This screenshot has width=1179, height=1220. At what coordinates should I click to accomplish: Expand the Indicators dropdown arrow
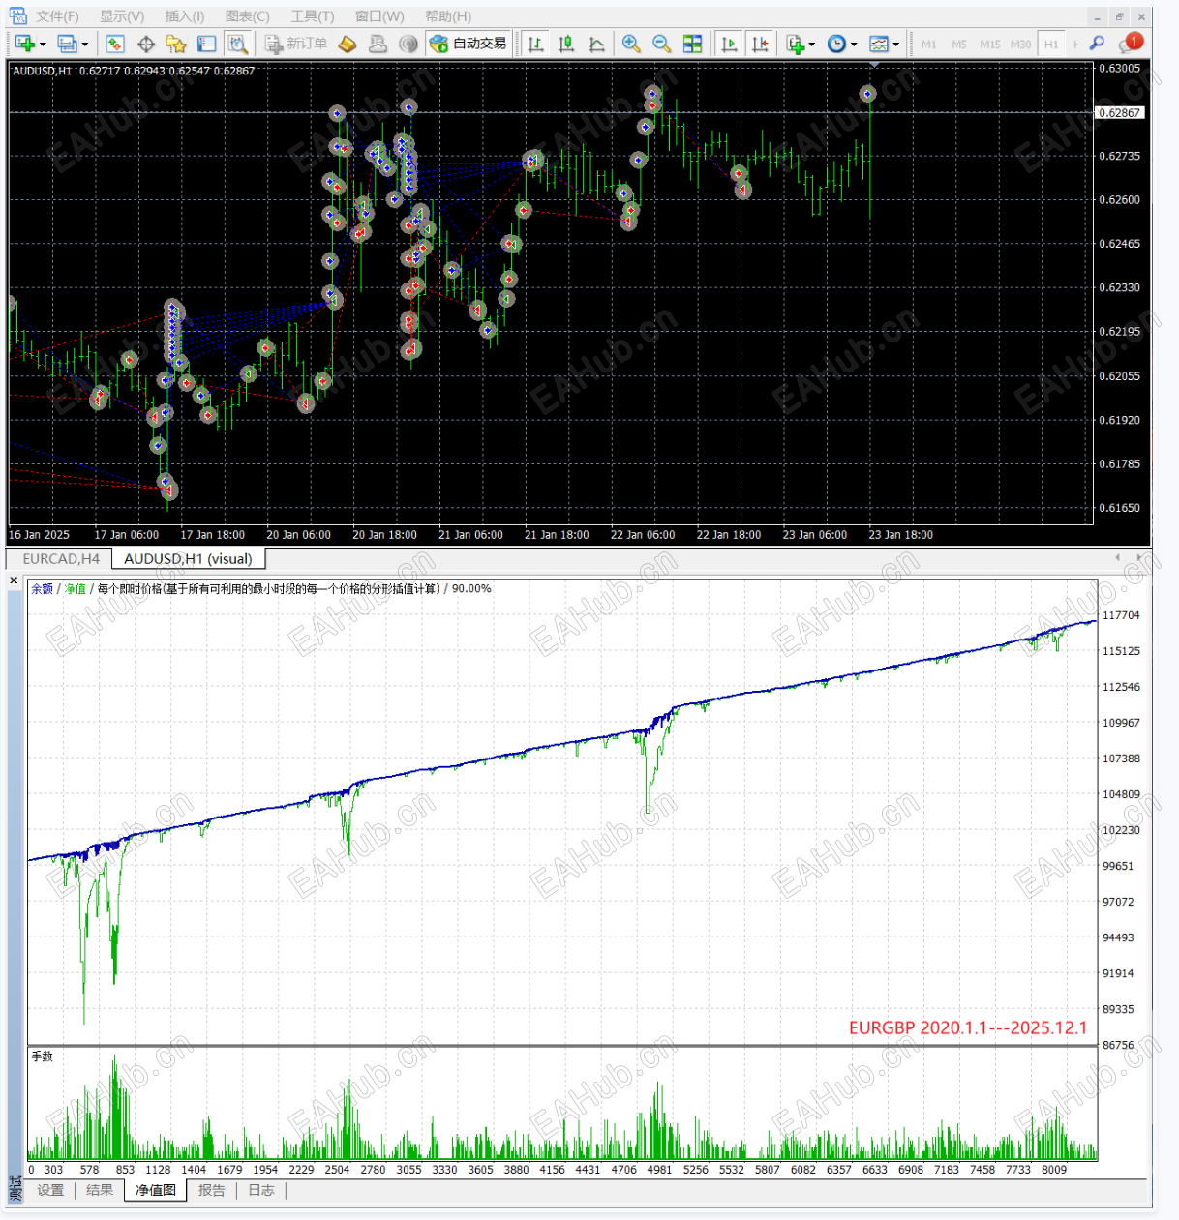click(x=811, y=45)
